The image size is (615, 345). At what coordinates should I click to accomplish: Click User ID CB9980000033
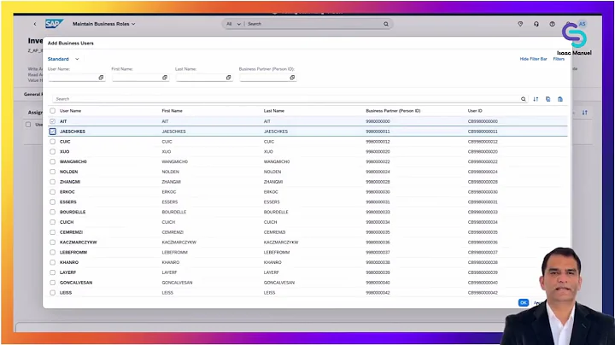pyautogui.click(x=483, y=212)
